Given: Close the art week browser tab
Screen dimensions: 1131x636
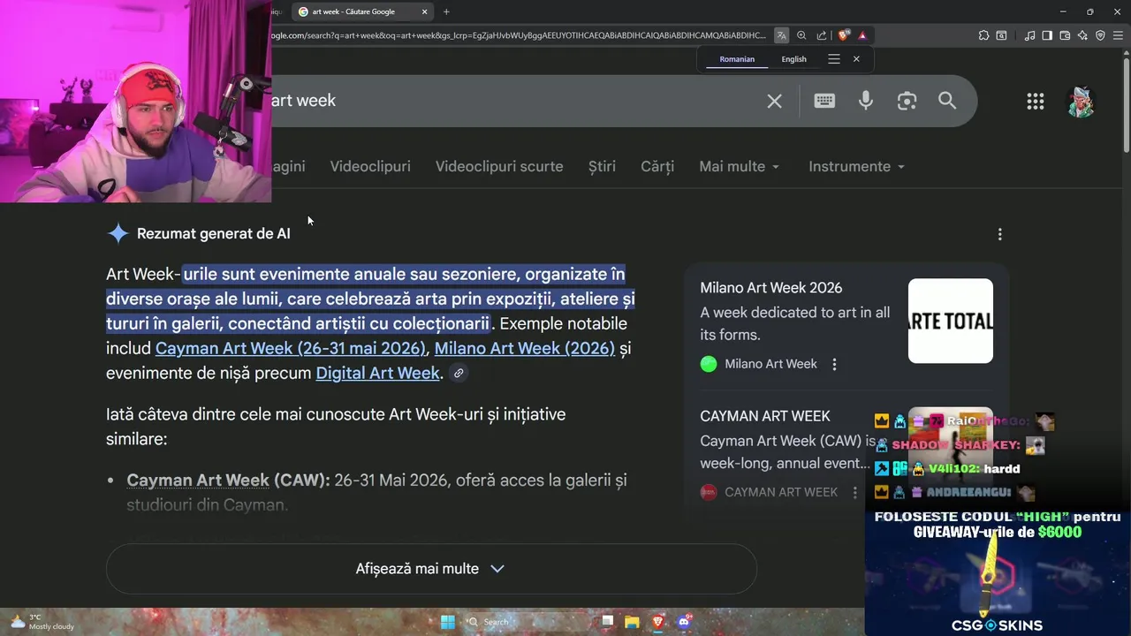Looking at the screenshot, I should coord(424,11).
